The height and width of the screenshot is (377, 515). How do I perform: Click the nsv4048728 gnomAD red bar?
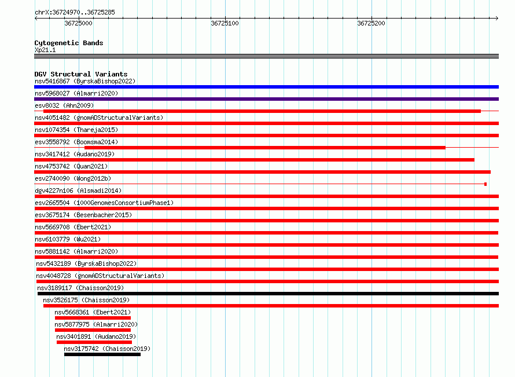pos(268,281)
